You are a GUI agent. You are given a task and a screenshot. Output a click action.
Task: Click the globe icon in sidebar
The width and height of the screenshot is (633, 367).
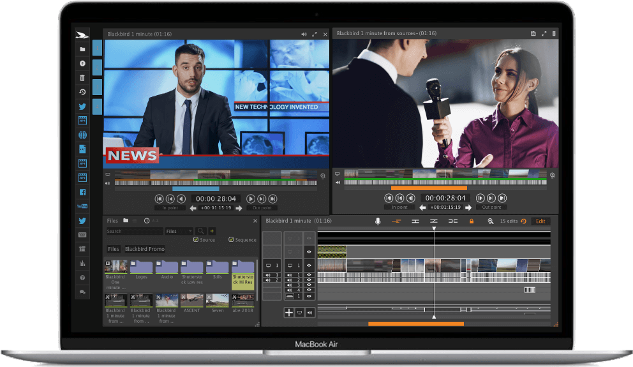pyautogui.click(x=82, y=135)
